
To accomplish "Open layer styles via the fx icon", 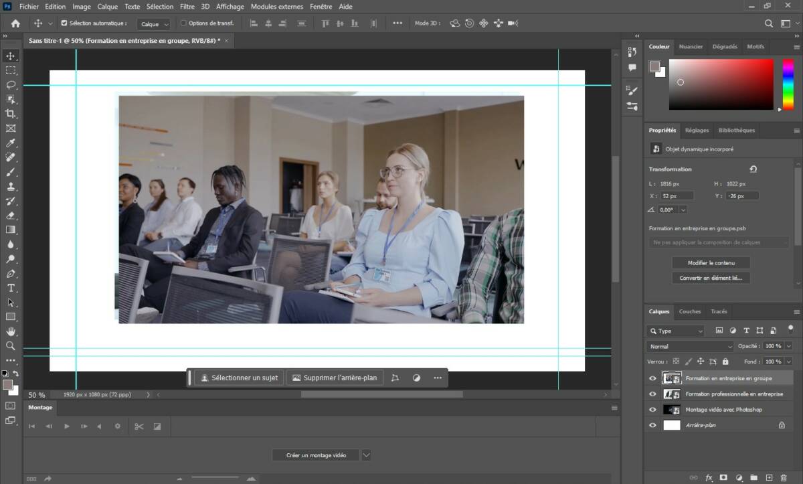I will click(x=709, y=477).
